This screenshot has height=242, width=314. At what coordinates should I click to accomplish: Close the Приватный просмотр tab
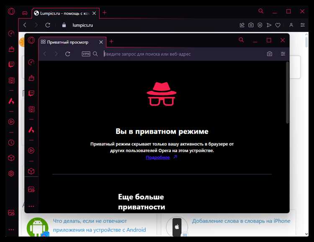click(101, 42)
